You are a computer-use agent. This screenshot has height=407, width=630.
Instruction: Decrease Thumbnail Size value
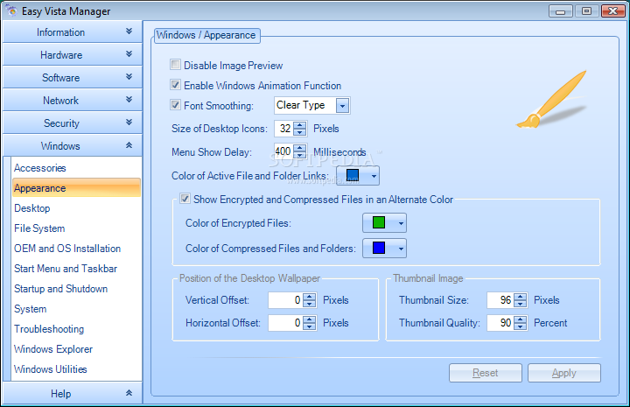521,304
